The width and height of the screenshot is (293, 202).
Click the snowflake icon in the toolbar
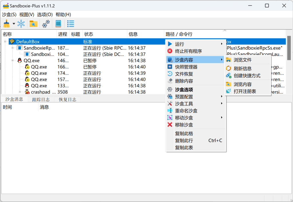[21, 24]
